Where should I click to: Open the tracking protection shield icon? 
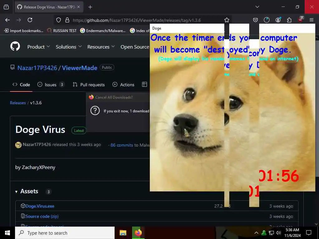tap(59, 20)
